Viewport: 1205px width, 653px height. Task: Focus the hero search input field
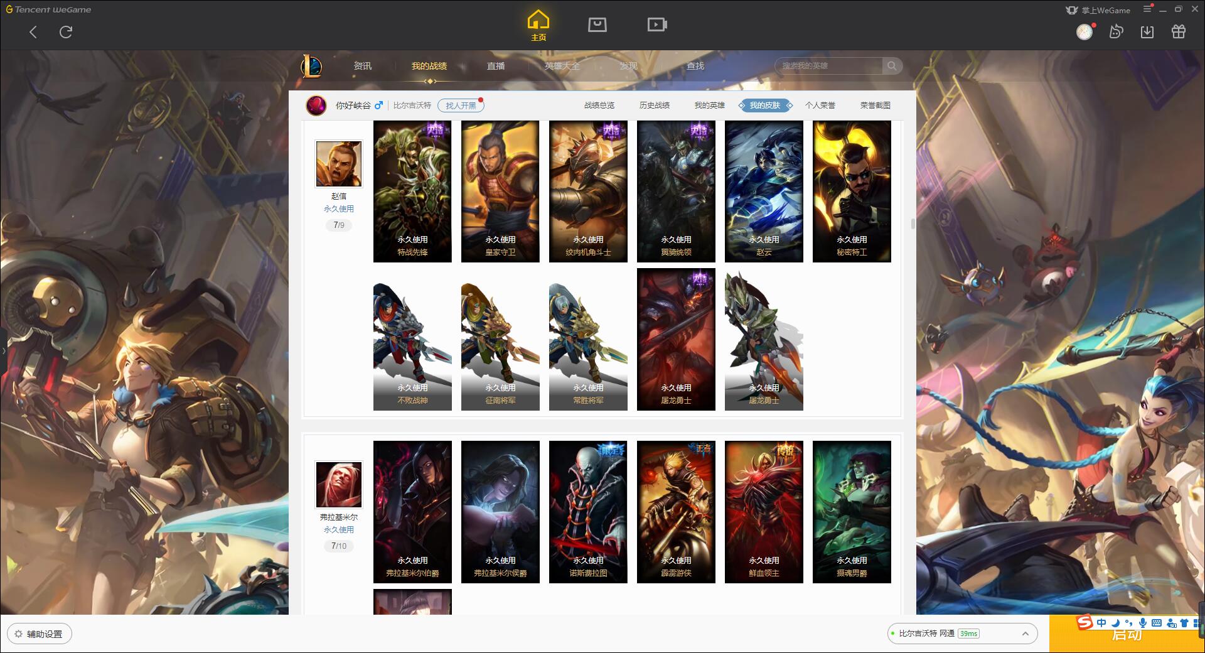point(828,66)
